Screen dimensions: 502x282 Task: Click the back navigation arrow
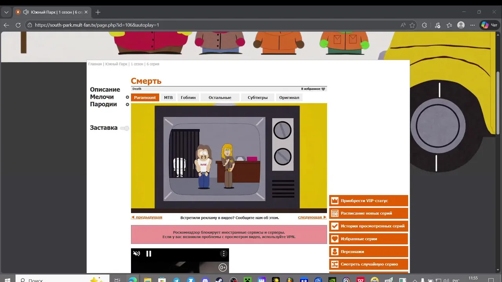click(x=6, y=25)
